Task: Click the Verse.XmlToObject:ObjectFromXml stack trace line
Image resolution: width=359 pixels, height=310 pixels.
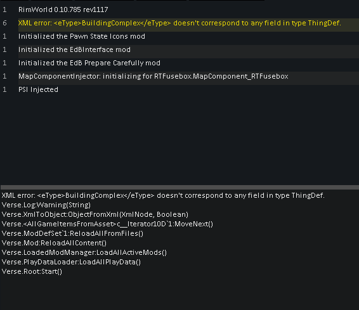Action: (x=95, y=214)
